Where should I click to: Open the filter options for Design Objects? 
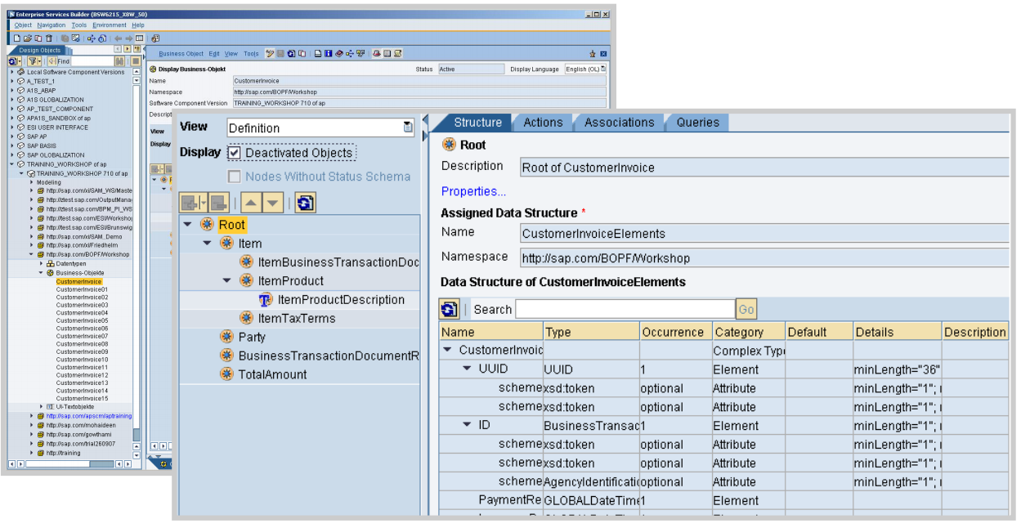[x=33, y=62]
